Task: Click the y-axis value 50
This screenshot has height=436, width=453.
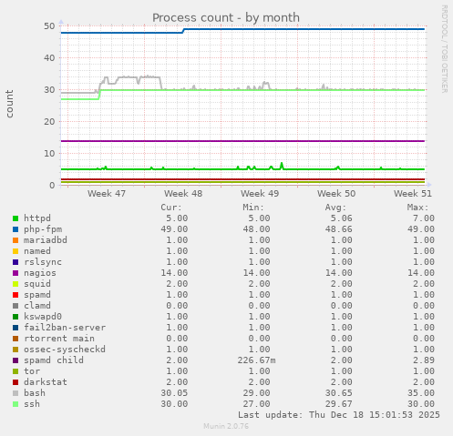Action: coord(49,26)
